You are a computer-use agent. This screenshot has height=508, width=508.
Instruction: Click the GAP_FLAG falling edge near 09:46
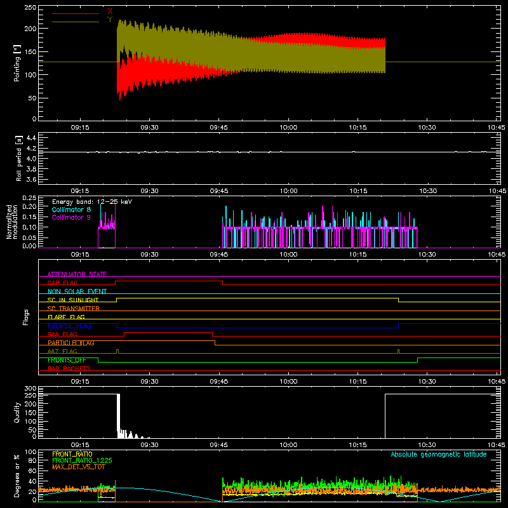[x=223, y=283]
